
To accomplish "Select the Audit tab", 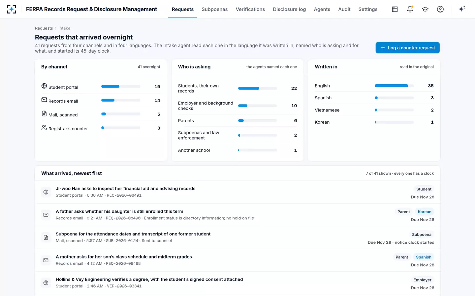I will (x=344, y=9).
